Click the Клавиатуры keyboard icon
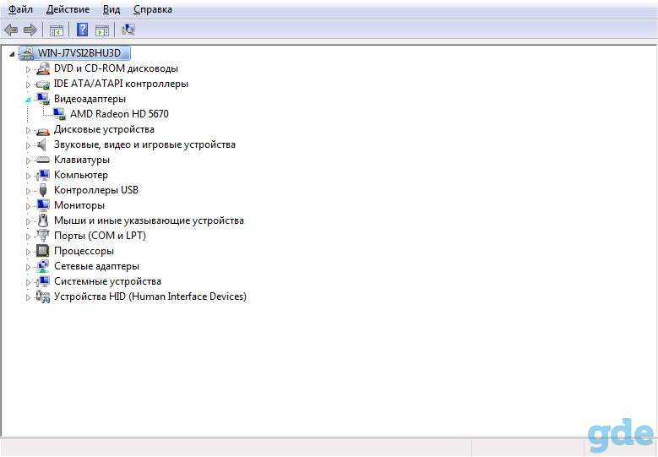 tap(43, 160)
